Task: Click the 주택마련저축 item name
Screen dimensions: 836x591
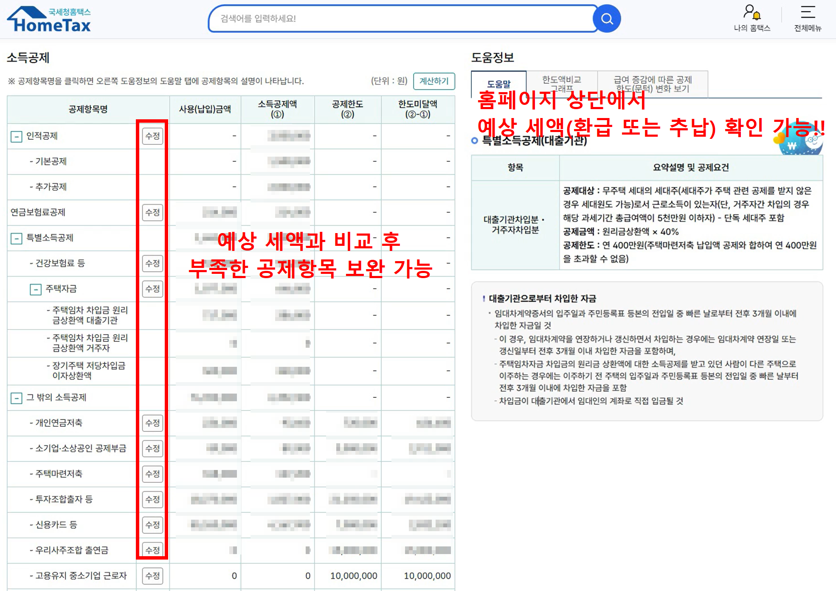Action: 59,474
